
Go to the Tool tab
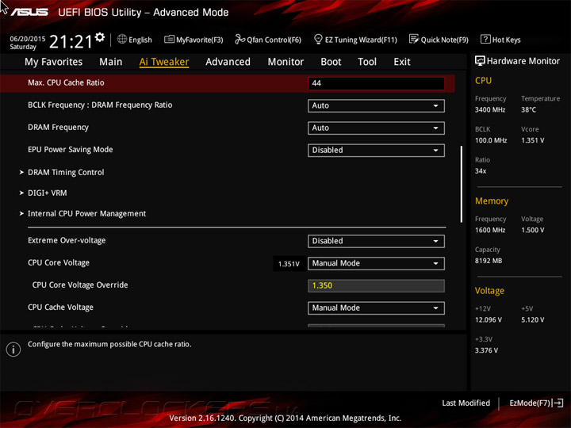[367, 62]
